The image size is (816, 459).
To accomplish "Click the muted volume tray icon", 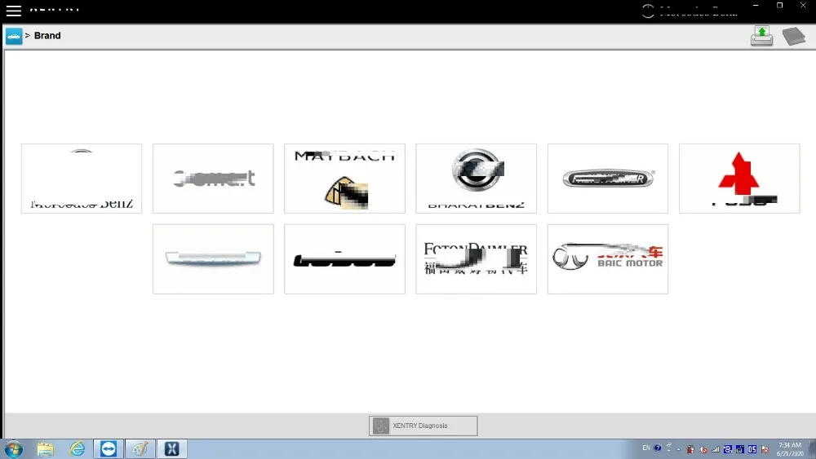I will click(703, 449).
